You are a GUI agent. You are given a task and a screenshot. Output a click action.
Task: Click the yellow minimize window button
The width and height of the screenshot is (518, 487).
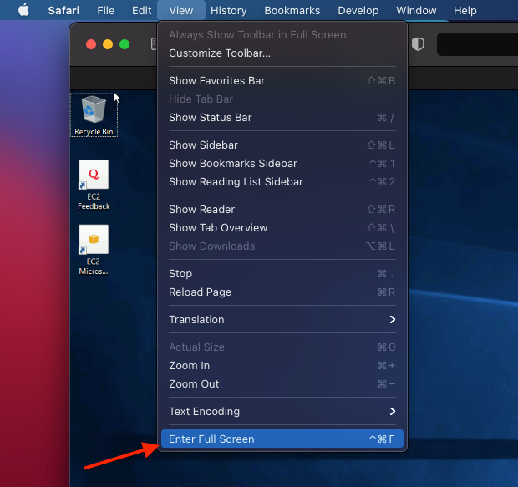[108, 44]
